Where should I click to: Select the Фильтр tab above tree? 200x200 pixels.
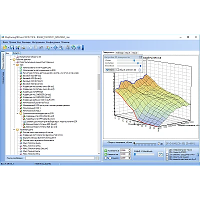click(16, 53)
